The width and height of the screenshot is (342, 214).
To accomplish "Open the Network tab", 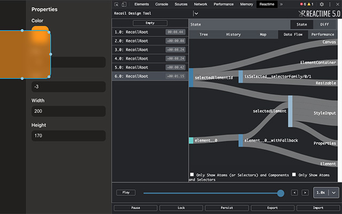I will [201, 4].
